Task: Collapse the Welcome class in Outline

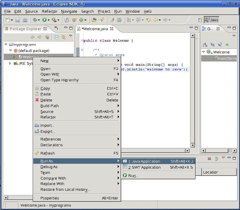Action: (204, 52)
